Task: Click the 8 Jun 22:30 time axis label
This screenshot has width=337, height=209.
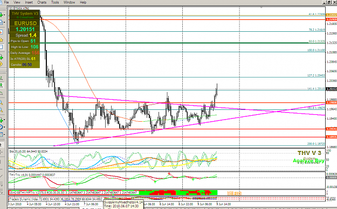Action: click(x=186, y=204)
